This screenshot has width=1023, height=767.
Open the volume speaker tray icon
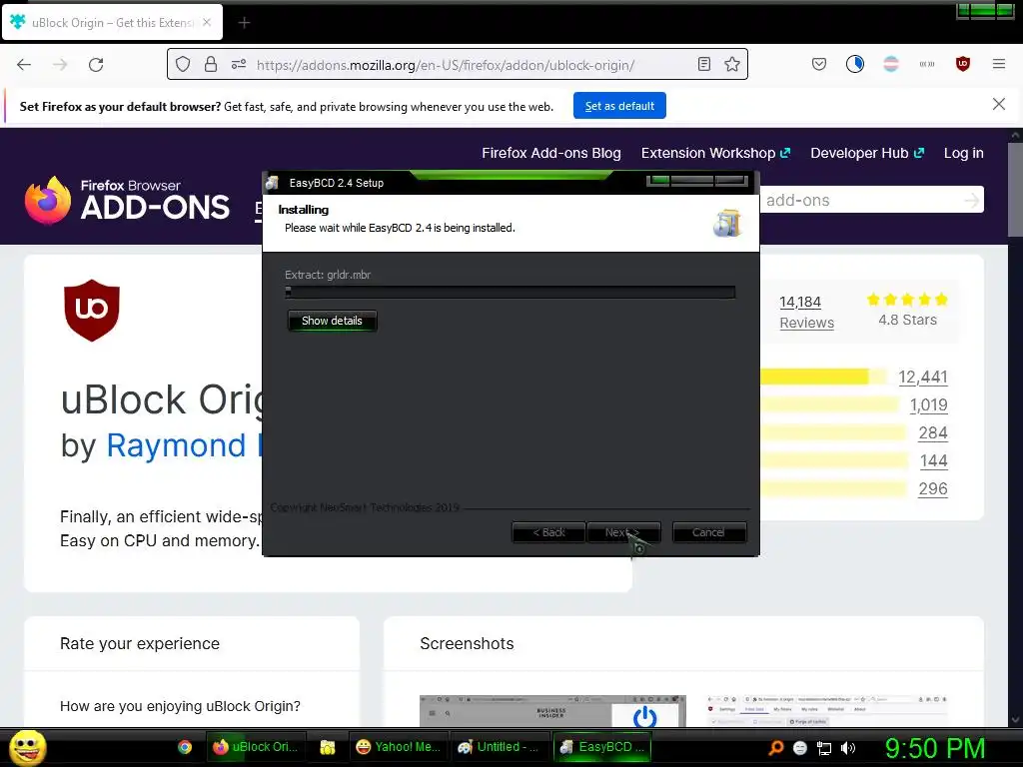[x=848, y=748]
